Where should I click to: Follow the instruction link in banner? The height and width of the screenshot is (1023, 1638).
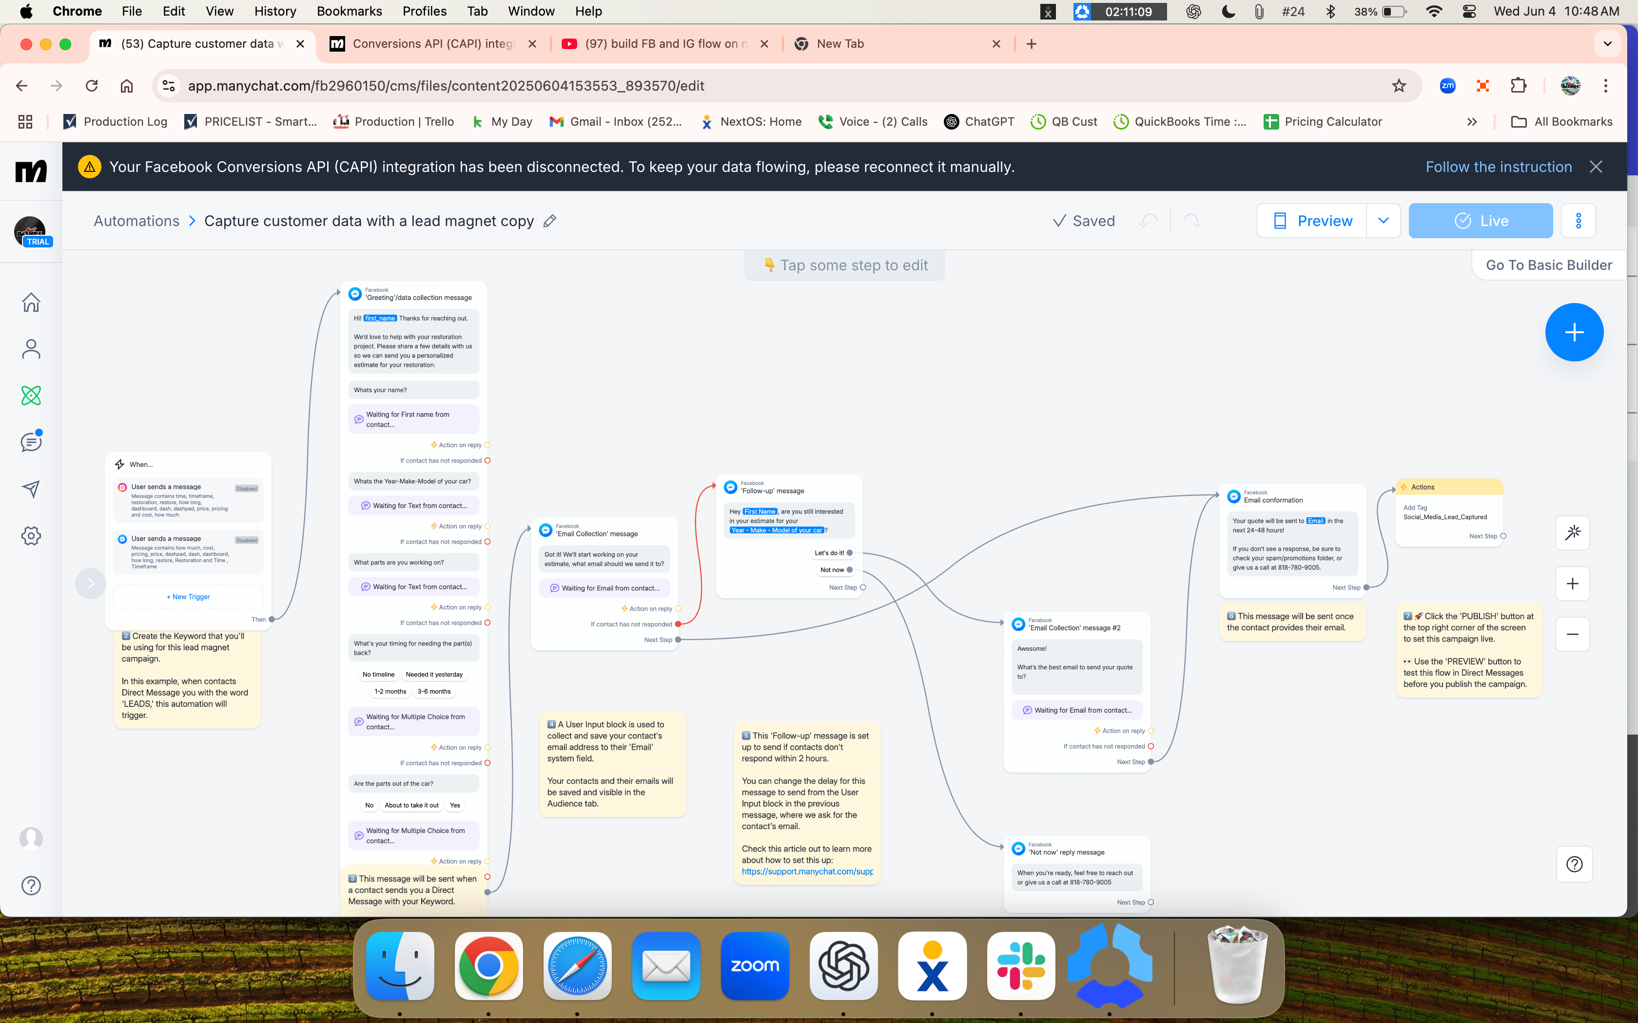[1499, 167]
